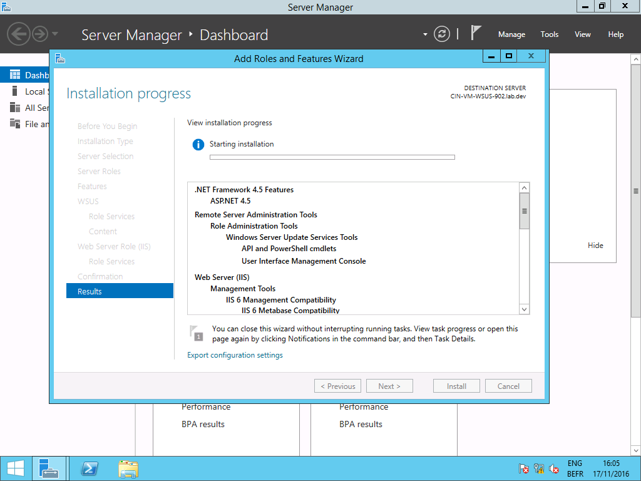Open dropdown arrow left of the refresh icon
Viewport: 641px width, 481px height.
(425, 34)
